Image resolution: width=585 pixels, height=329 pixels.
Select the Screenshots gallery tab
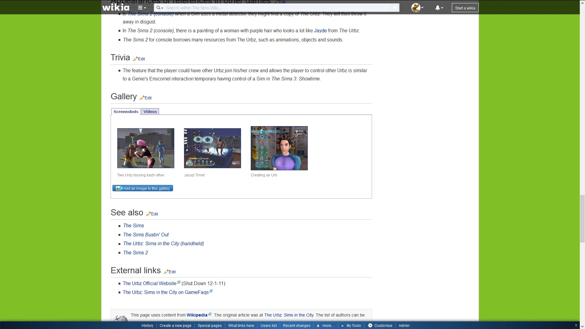tap(126, 111)
